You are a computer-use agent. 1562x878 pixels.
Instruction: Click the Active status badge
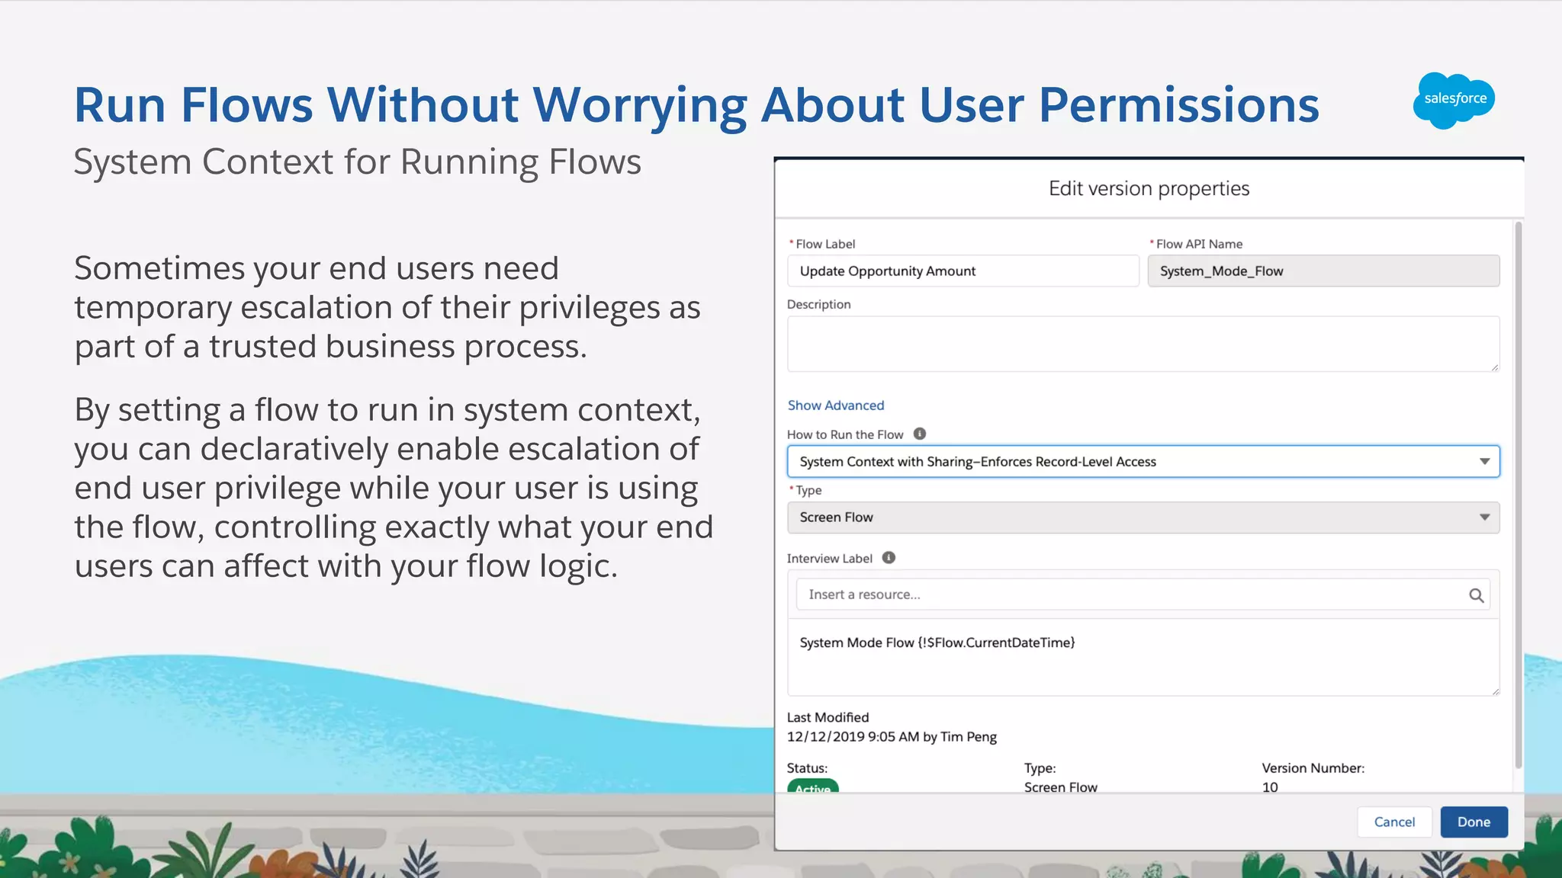pyautogui.click(x=813, y=787)
